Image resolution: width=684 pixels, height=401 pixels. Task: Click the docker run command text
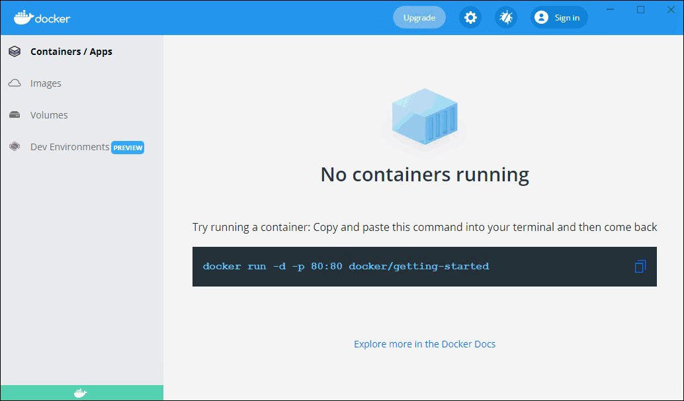pos(346,266)
